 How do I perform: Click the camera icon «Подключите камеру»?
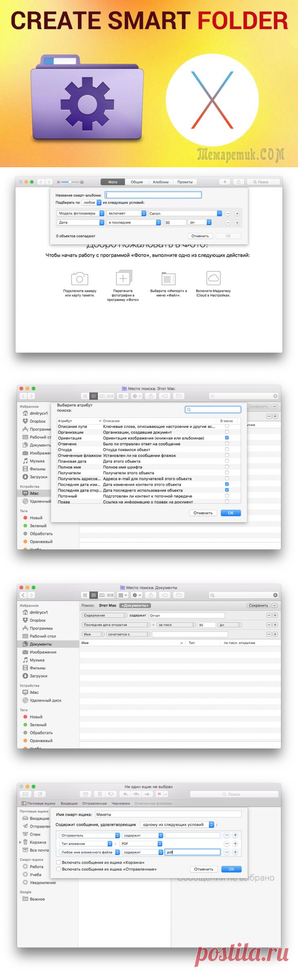coord(79,278)
